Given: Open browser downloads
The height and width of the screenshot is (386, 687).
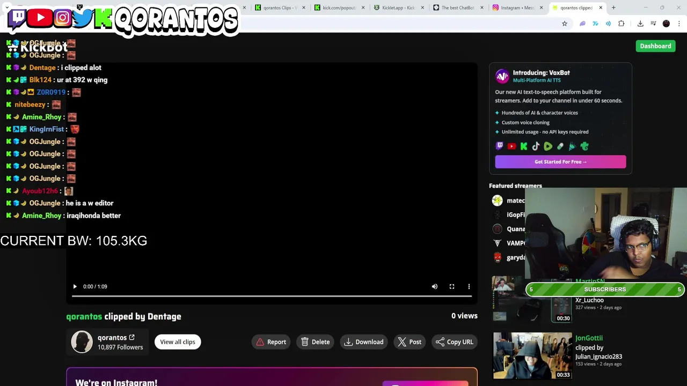Looking at the screenshot, I should click(x=640, y=24).
